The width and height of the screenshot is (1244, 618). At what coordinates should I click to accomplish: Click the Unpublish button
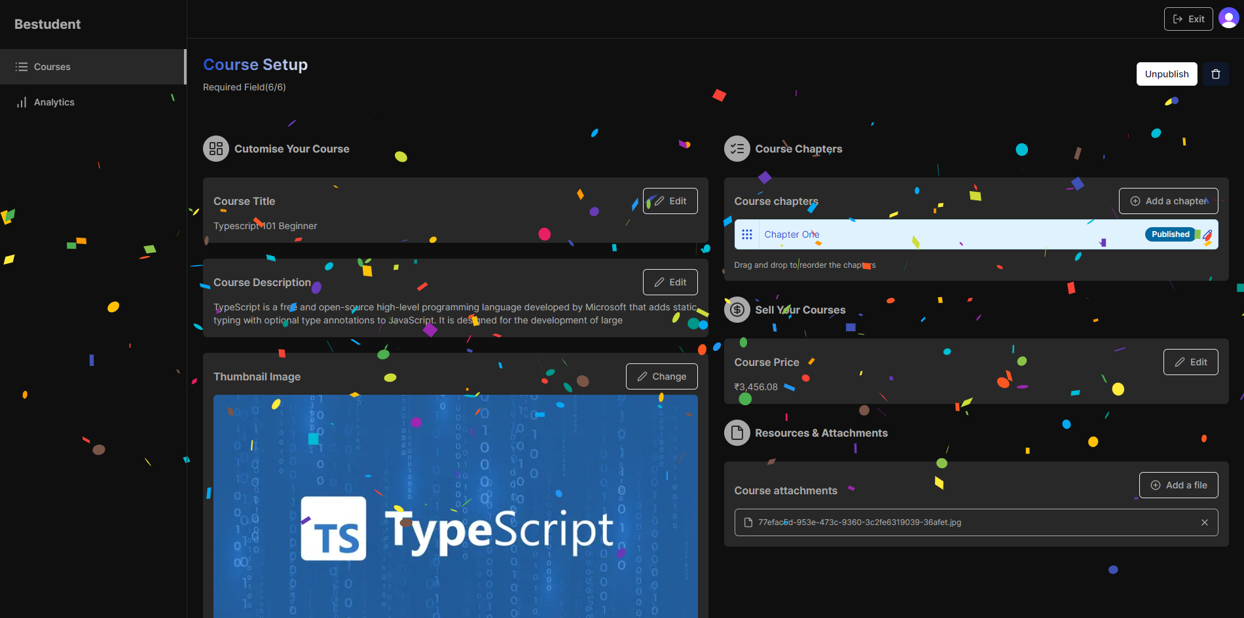tap(1167, 74)
